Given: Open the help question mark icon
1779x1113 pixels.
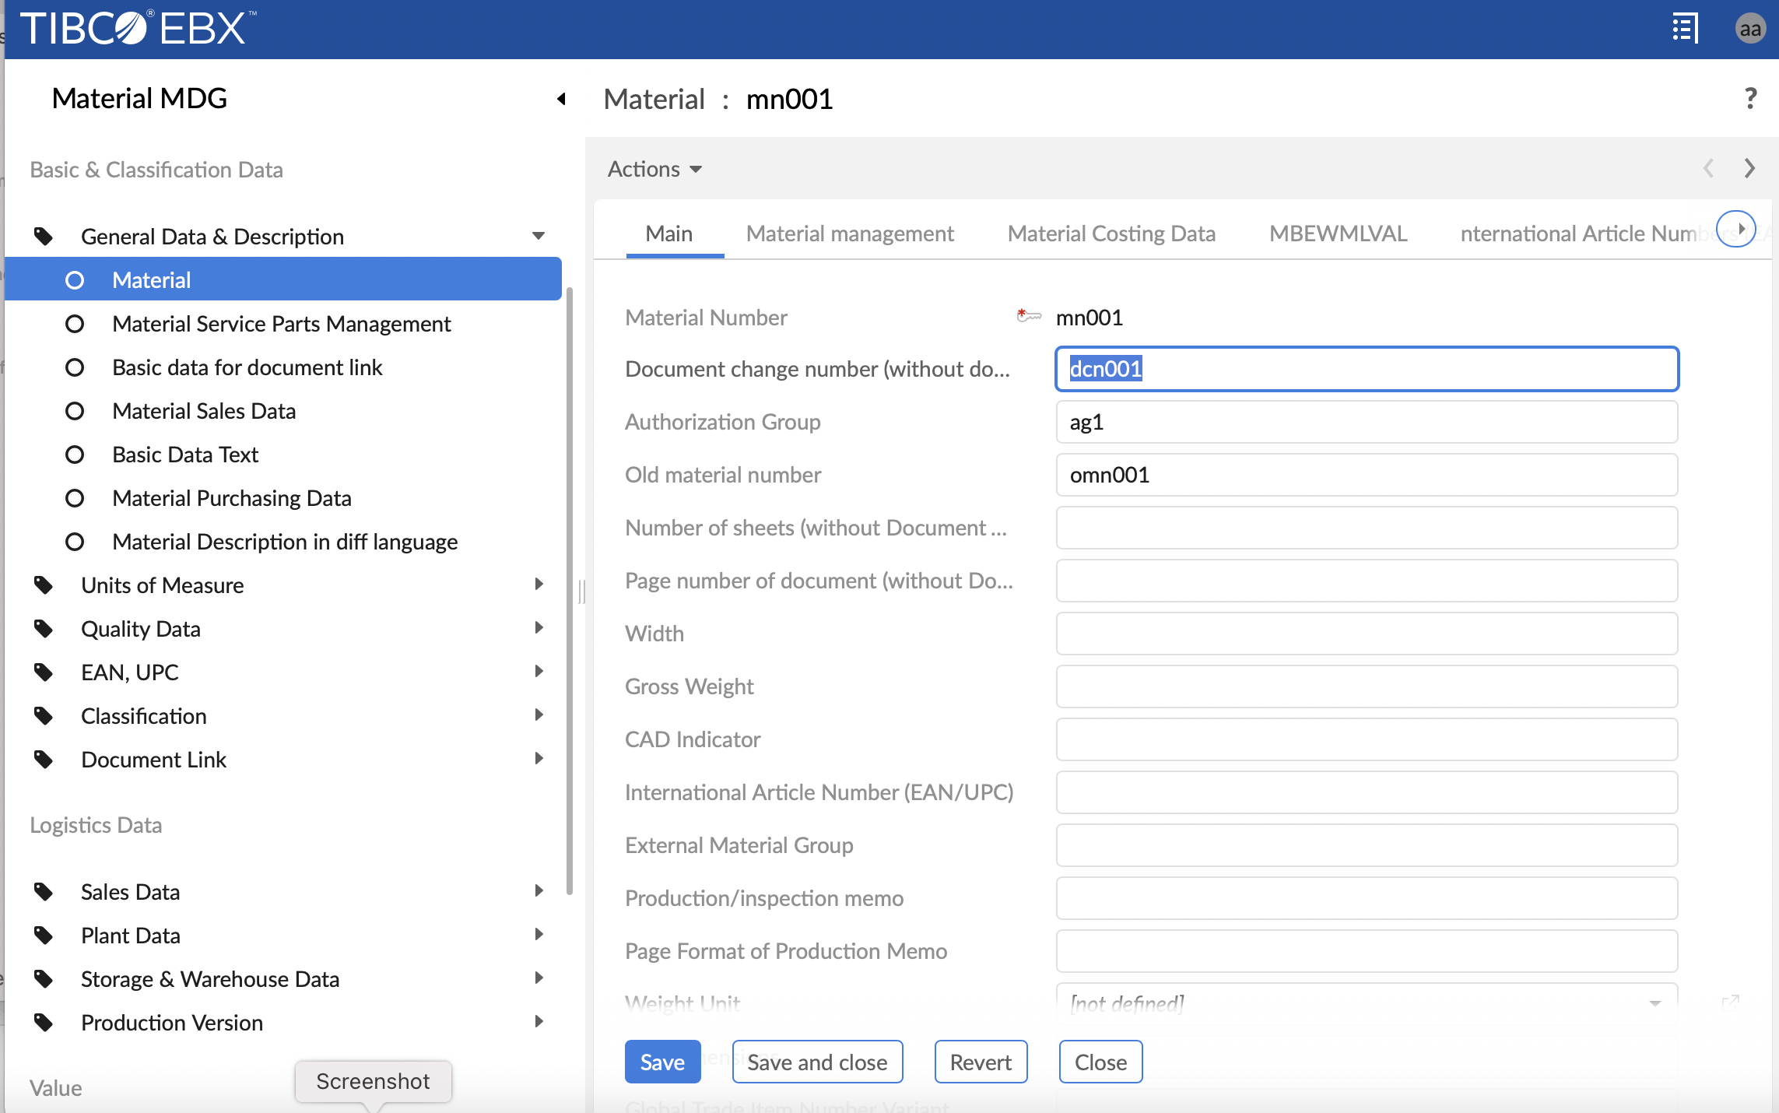Looking at the screenshot, I should [1749, 99].
